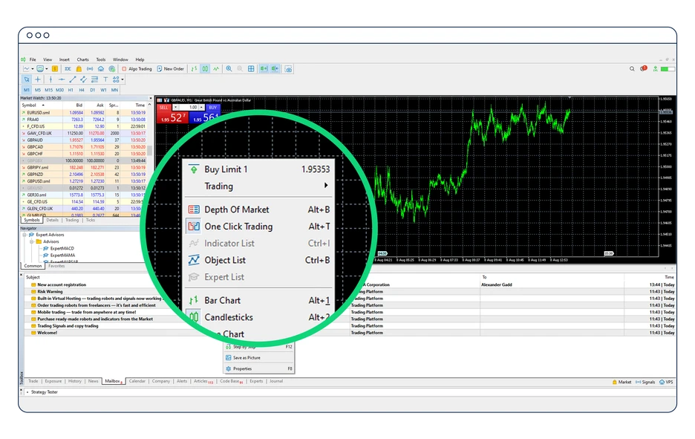Select the equidistant channel tool
Image resolution: width=695 pixels, height=439 pixels.
83,79
